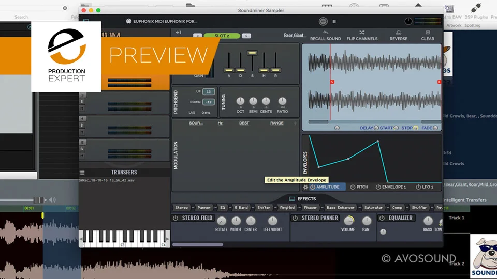Click the RATIO tuning knob
The width and height of the screenshot is (497, 279).
282,101
